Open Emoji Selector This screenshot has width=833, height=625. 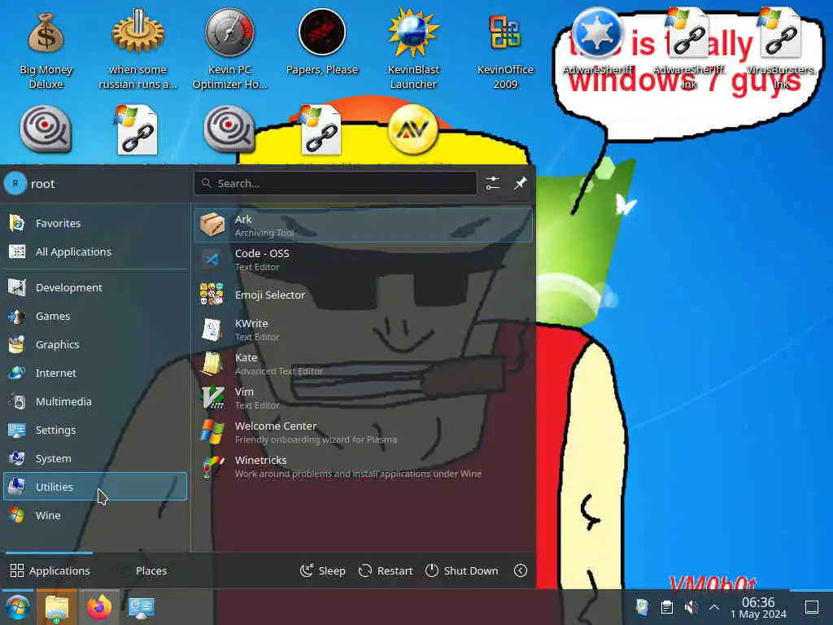pos(364,295)
